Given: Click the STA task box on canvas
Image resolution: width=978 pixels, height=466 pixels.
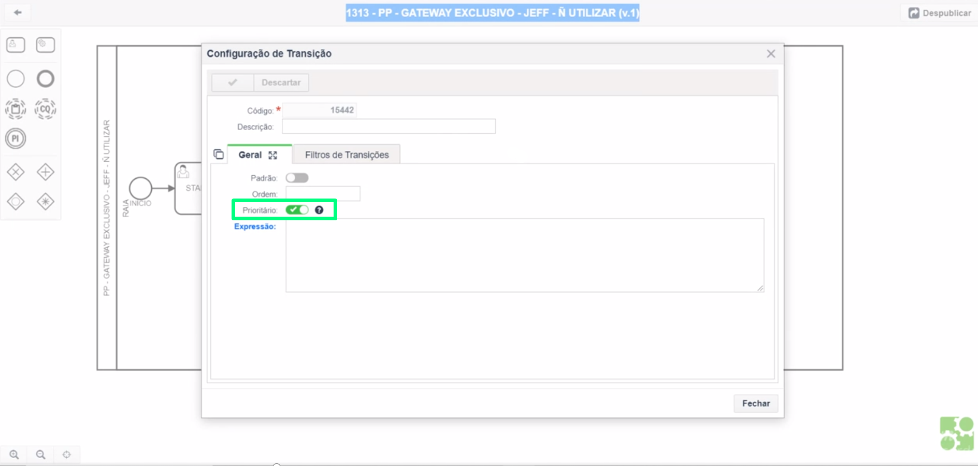Looking at the screenshot, I should point(188,188).
